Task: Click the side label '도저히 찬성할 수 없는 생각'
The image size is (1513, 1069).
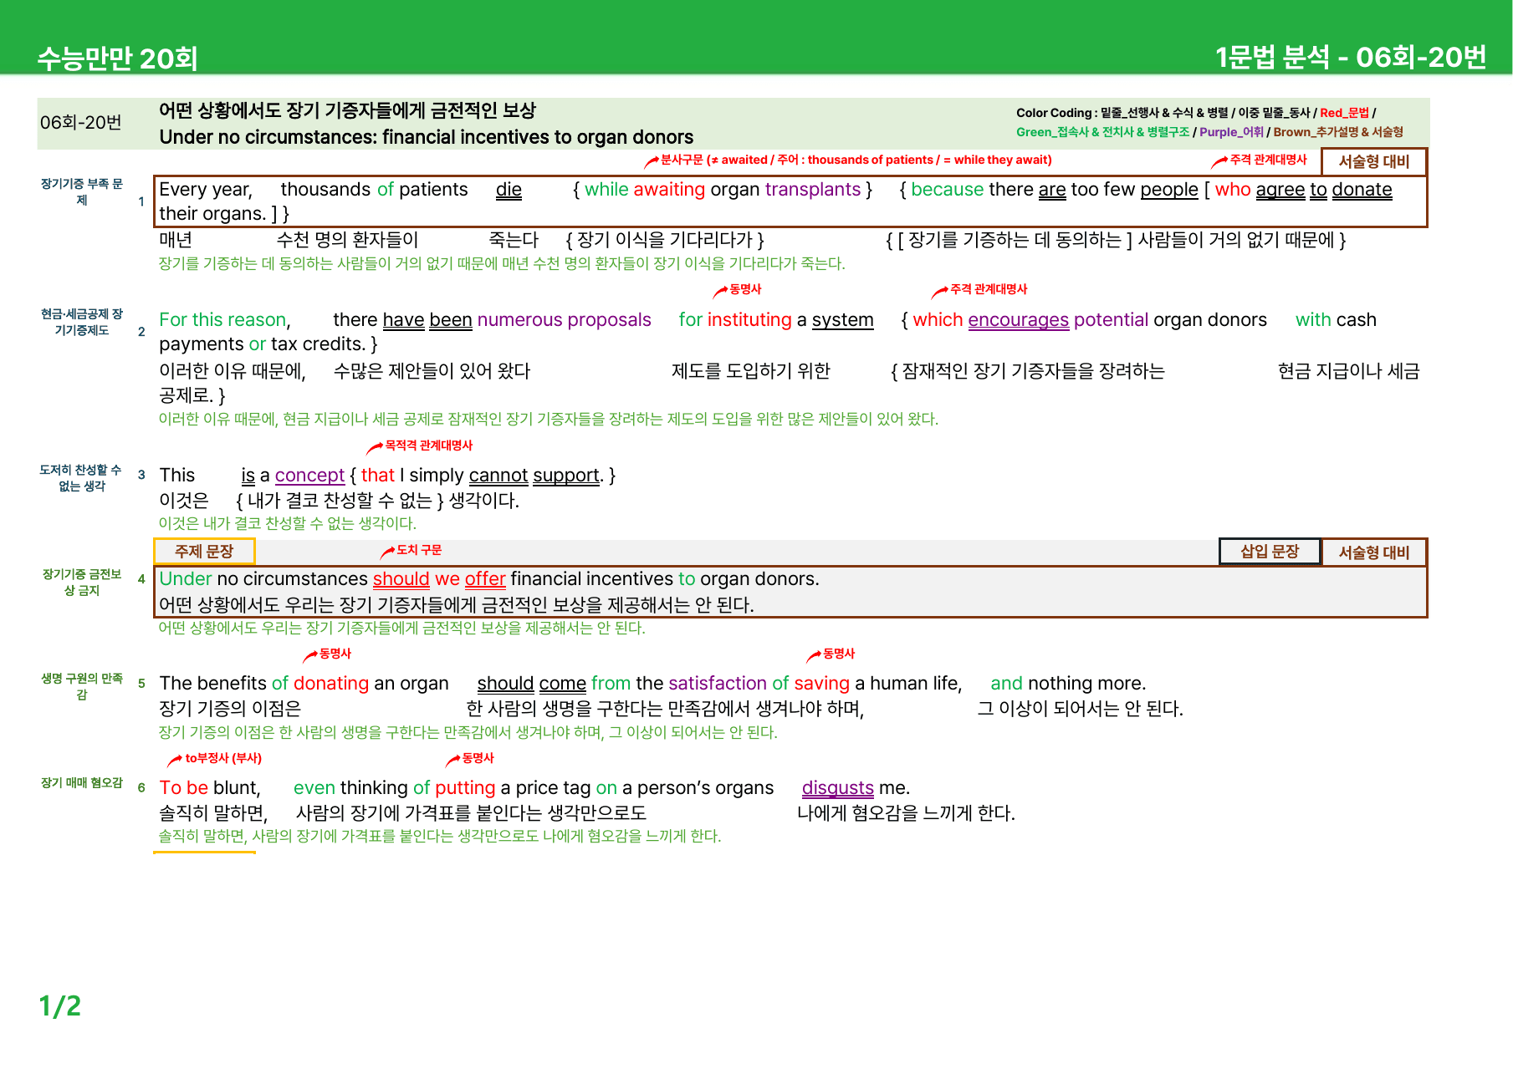Action: (82, 478)
